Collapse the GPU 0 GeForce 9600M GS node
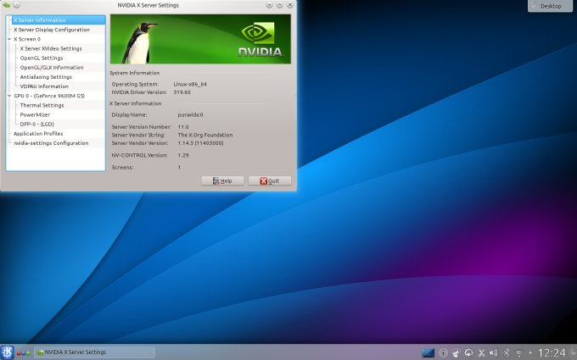 [9, 96]
